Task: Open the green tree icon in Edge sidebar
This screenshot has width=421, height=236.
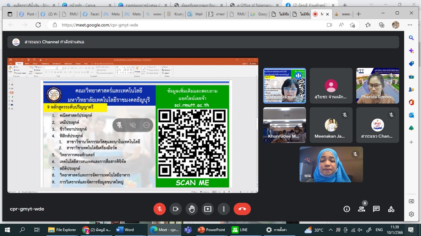Action: coord(411,128)
